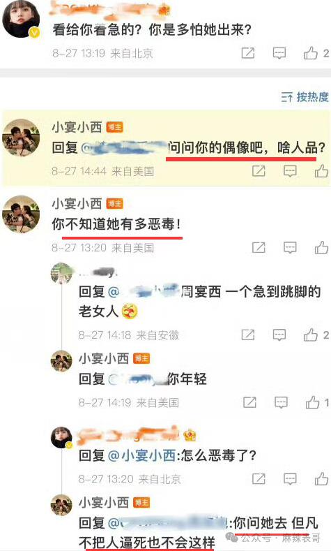Screen dimensions: 331x551
Task: Reply to the 14:18 安徽 comment
Action: click(279, 335)
